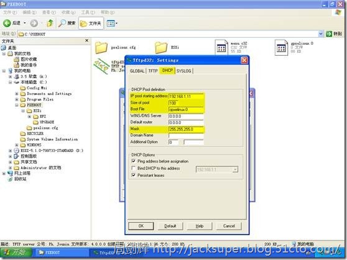Expand Documents and Settings folder node

coord(17,94)
